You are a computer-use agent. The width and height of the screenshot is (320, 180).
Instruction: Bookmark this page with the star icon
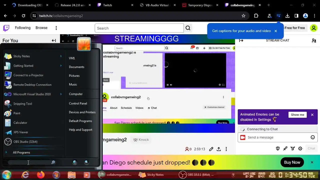pos(243,16)
